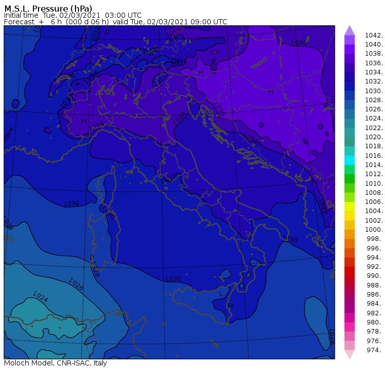Select legend value 974.
The height and width of the screenshot is (370, 385).
click(375, 350)
